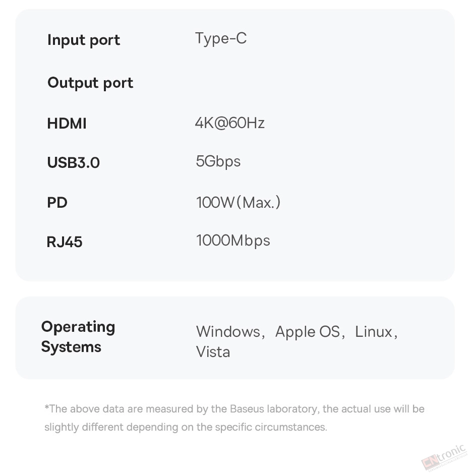The width and height of the screenshot is (469, 474).
Task: Select the Input port label
Action: click(84, 40)
